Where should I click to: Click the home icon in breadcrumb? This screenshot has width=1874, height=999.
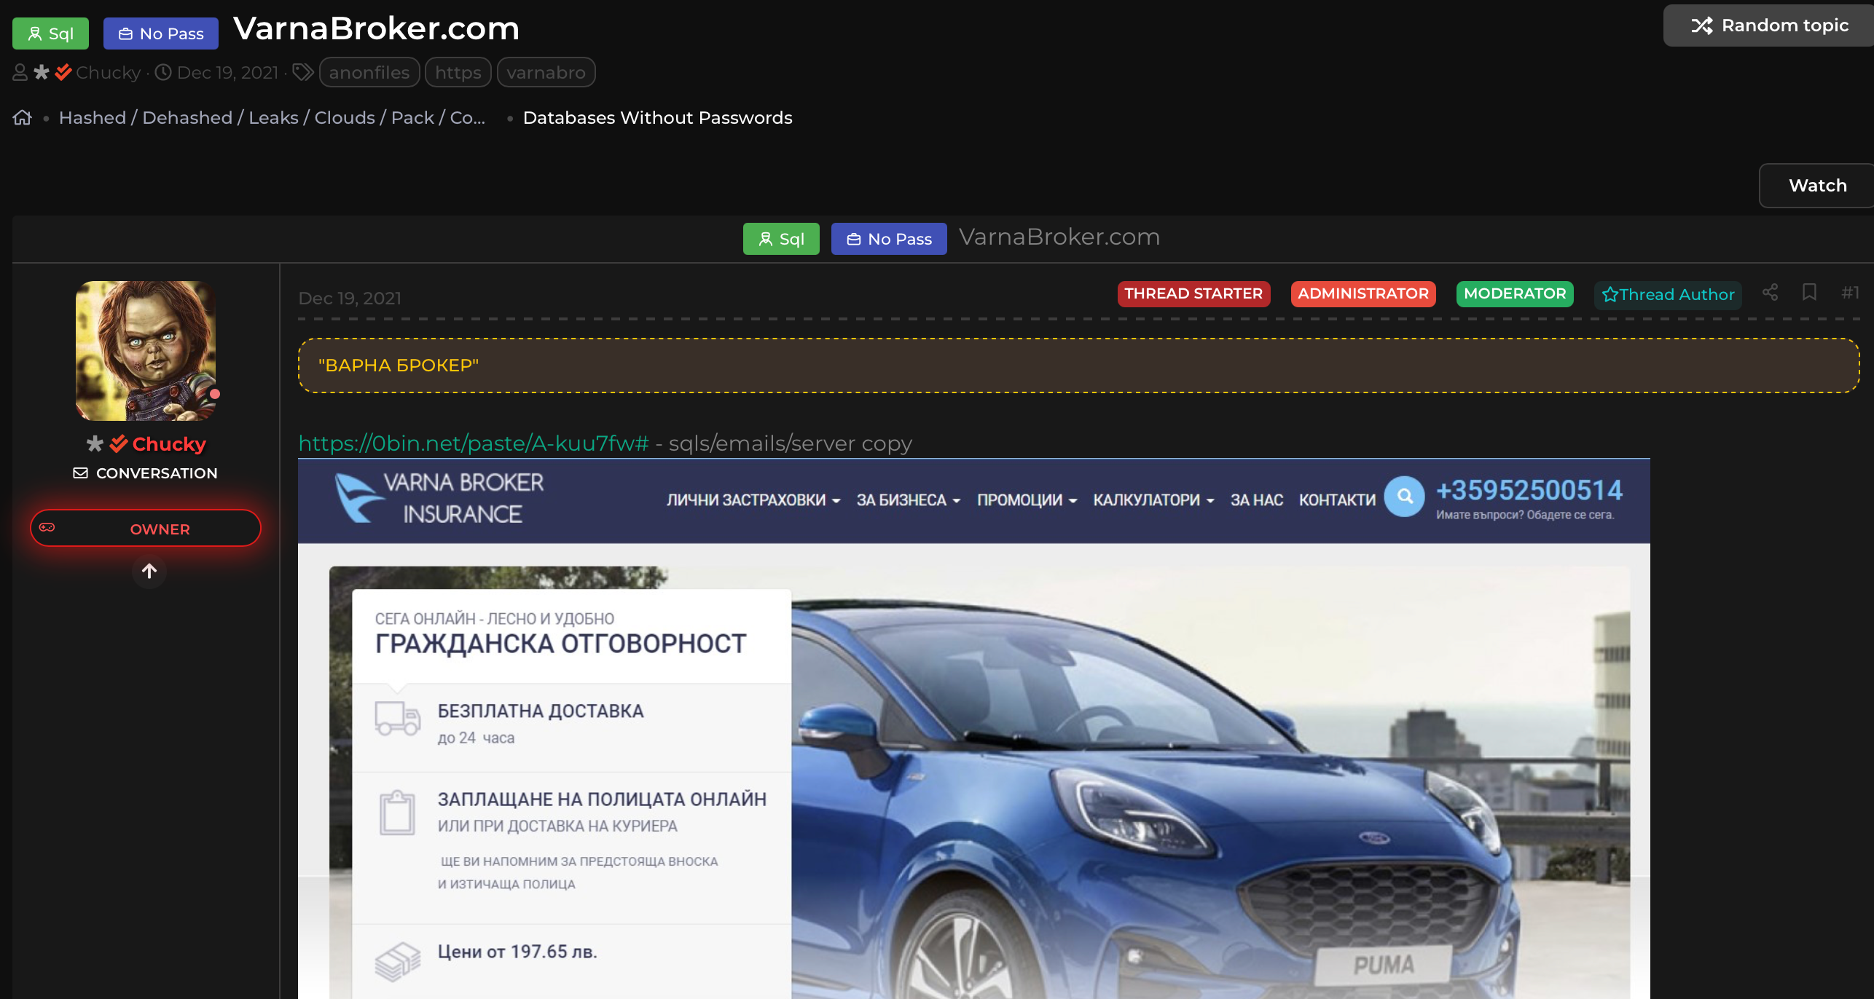[23, 117]
